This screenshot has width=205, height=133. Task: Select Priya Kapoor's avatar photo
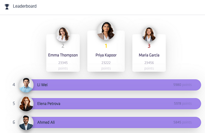click(x=106, y=31)
